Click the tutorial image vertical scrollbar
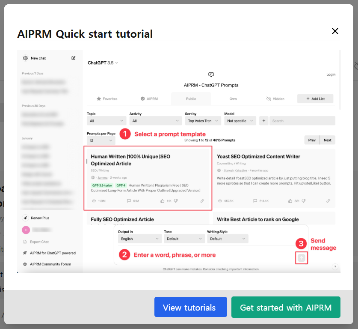Viewport: 358px width, 329px height. point(340,80)
